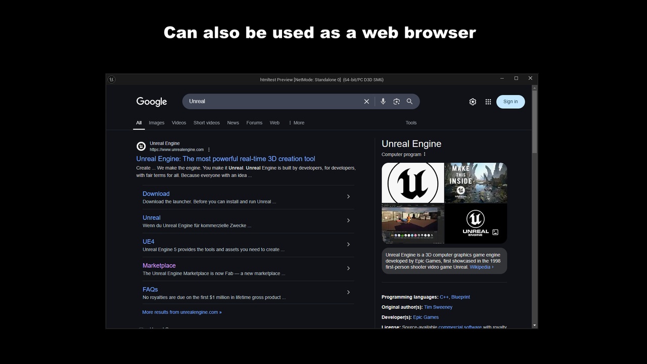Open the Tools menu

point(410,122)
